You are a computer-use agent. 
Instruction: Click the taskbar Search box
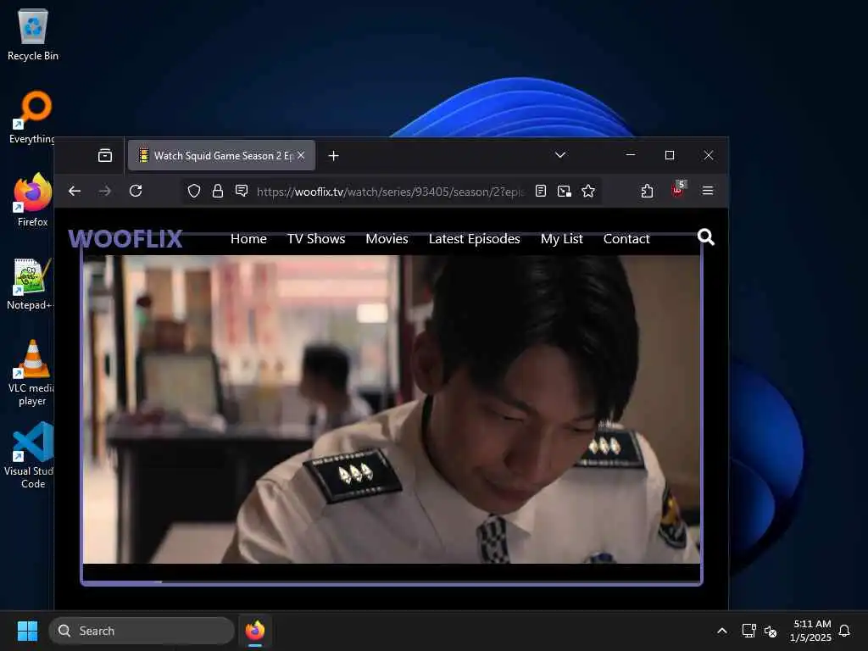(142, 631)
